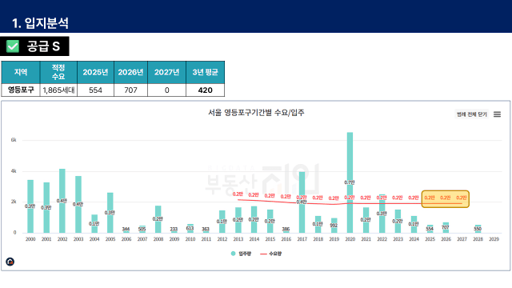Click the home logo icon below chart
Screen dimensions: 512x288
pos(10,262)
